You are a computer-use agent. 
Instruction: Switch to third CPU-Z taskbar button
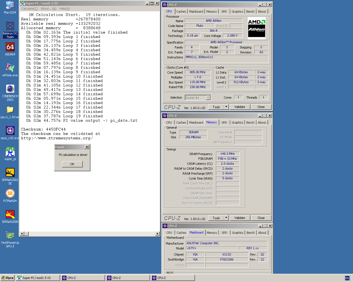coord(173,278)
